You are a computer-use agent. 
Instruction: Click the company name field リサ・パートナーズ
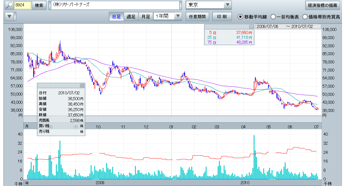click(115, 5)
